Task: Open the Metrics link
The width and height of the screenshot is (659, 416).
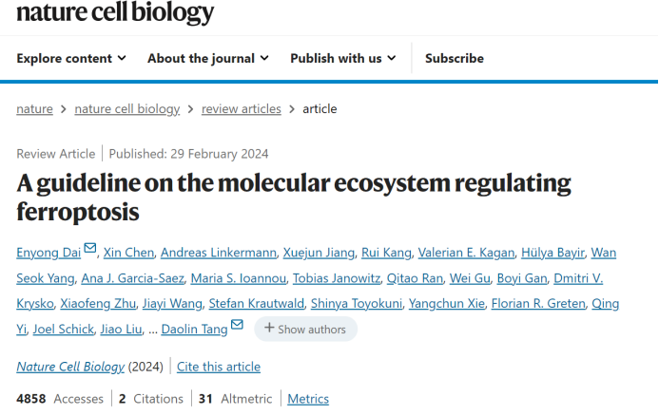Action: [308, 399]
